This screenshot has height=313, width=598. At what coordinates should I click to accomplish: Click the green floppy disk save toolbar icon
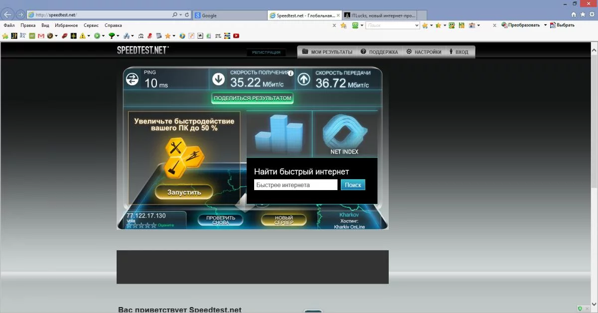462,25
